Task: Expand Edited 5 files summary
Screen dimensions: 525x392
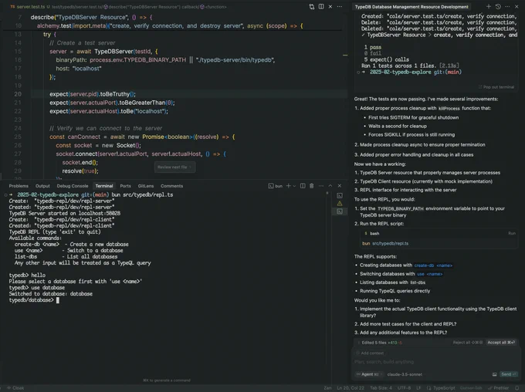Action: [380, 343]
